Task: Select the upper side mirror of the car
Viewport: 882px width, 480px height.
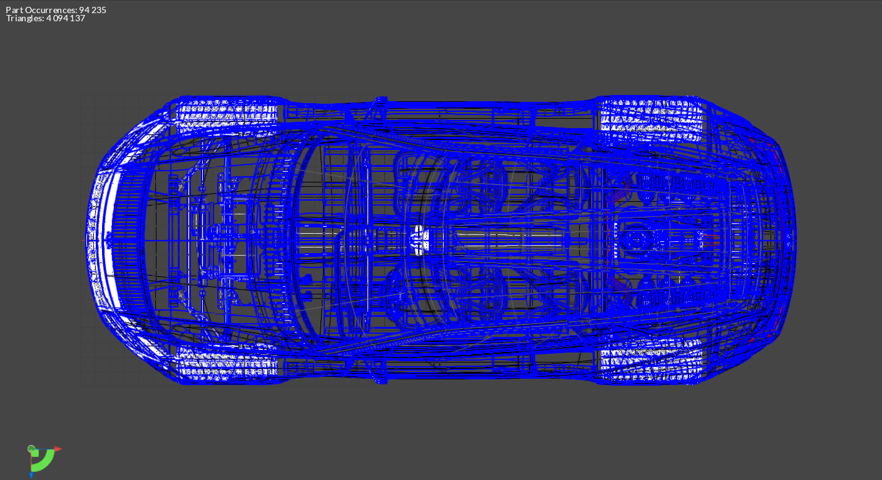Action: 379,101
